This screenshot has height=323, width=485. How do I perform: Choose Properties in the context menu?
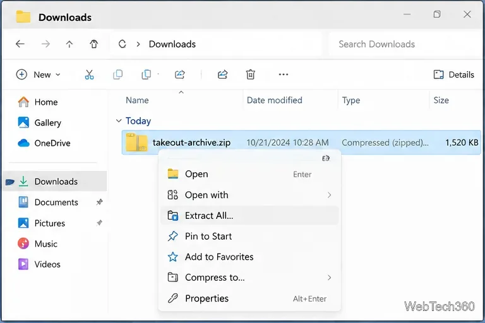[249, 298]
